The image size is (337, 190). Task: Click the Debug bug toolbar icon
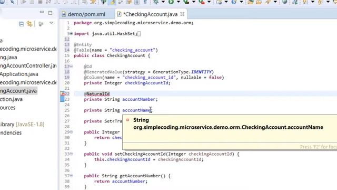156,2
